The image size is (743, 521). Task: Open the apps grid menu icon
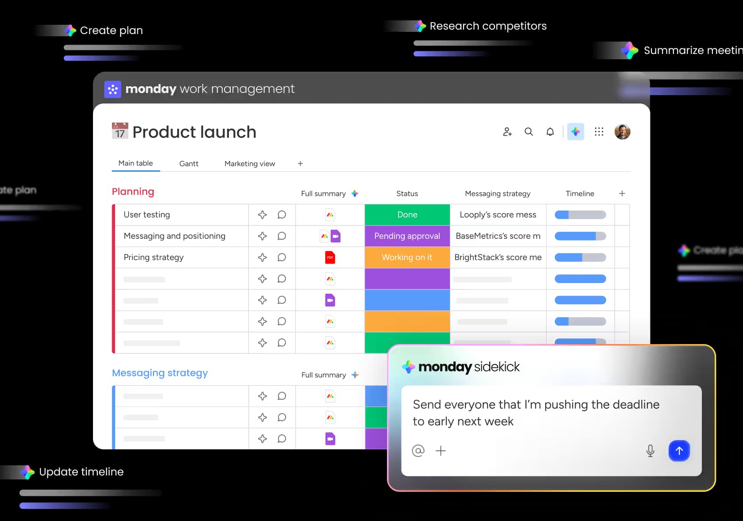coord(599,132)
